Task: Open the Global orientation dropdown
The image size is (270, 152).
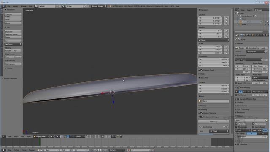Action: pyautogui.click(x=80, y=136)
